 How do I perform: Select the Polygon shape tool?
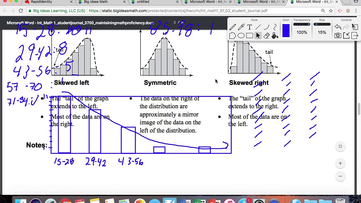[233, 36]
